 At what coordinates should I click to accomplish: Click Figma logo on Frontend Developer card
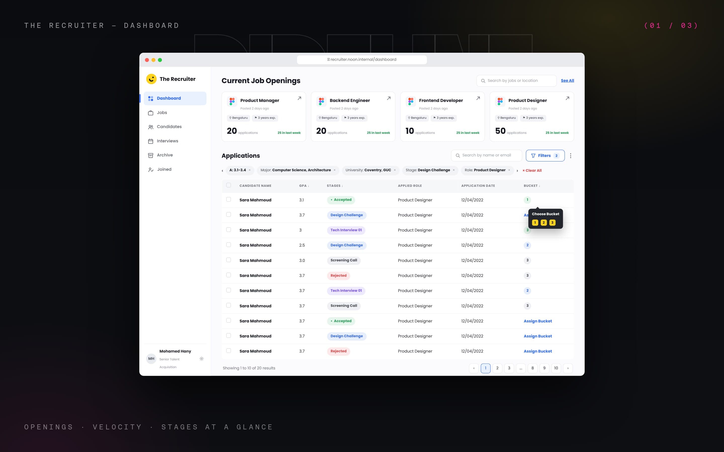tap(411, 102)
